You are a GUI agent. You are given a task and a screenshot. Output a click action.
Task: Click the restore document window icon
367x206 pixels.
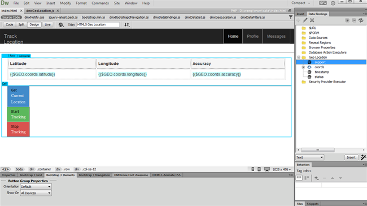tap(290, 11)
